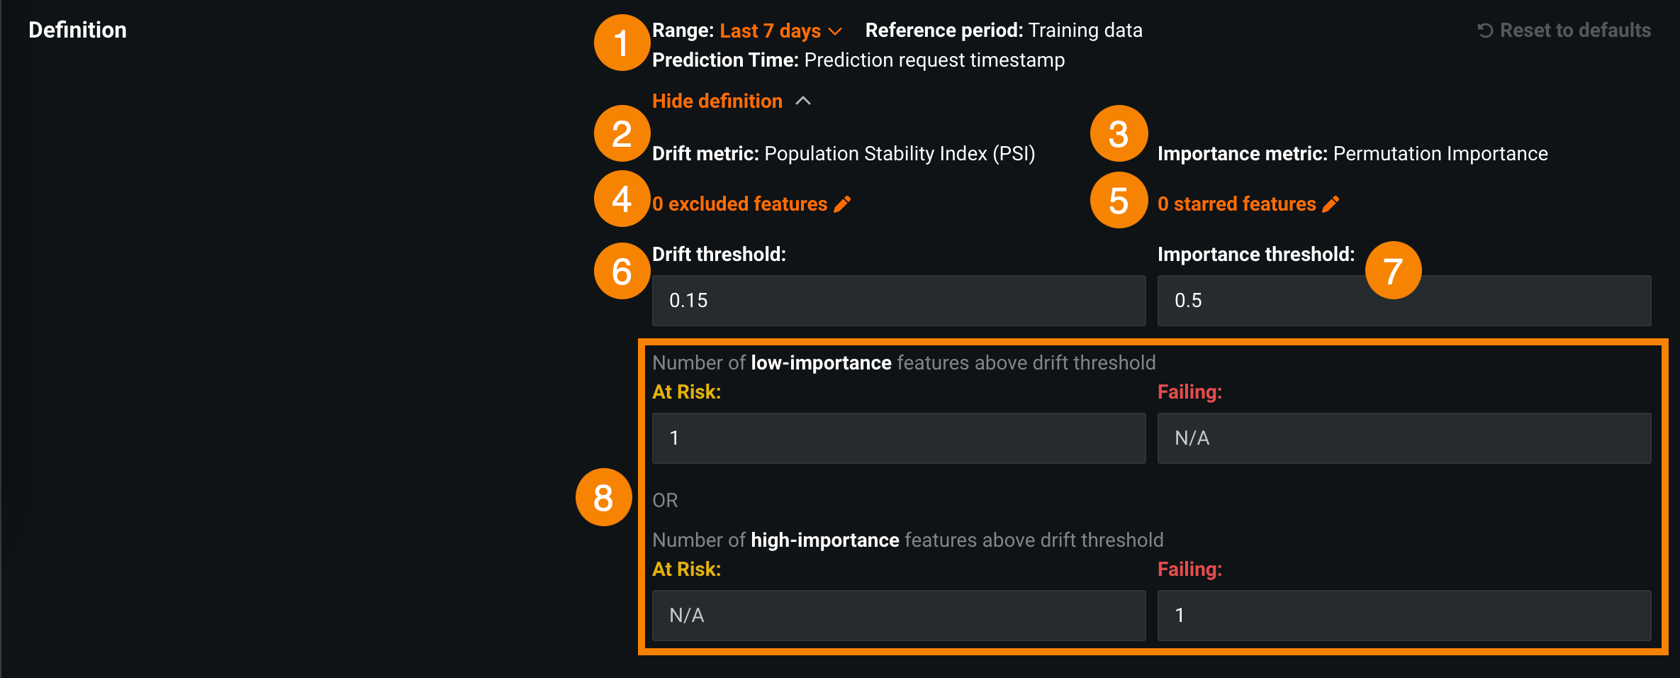Click the reset arrow icon near defaults

tap(1485, 30)
